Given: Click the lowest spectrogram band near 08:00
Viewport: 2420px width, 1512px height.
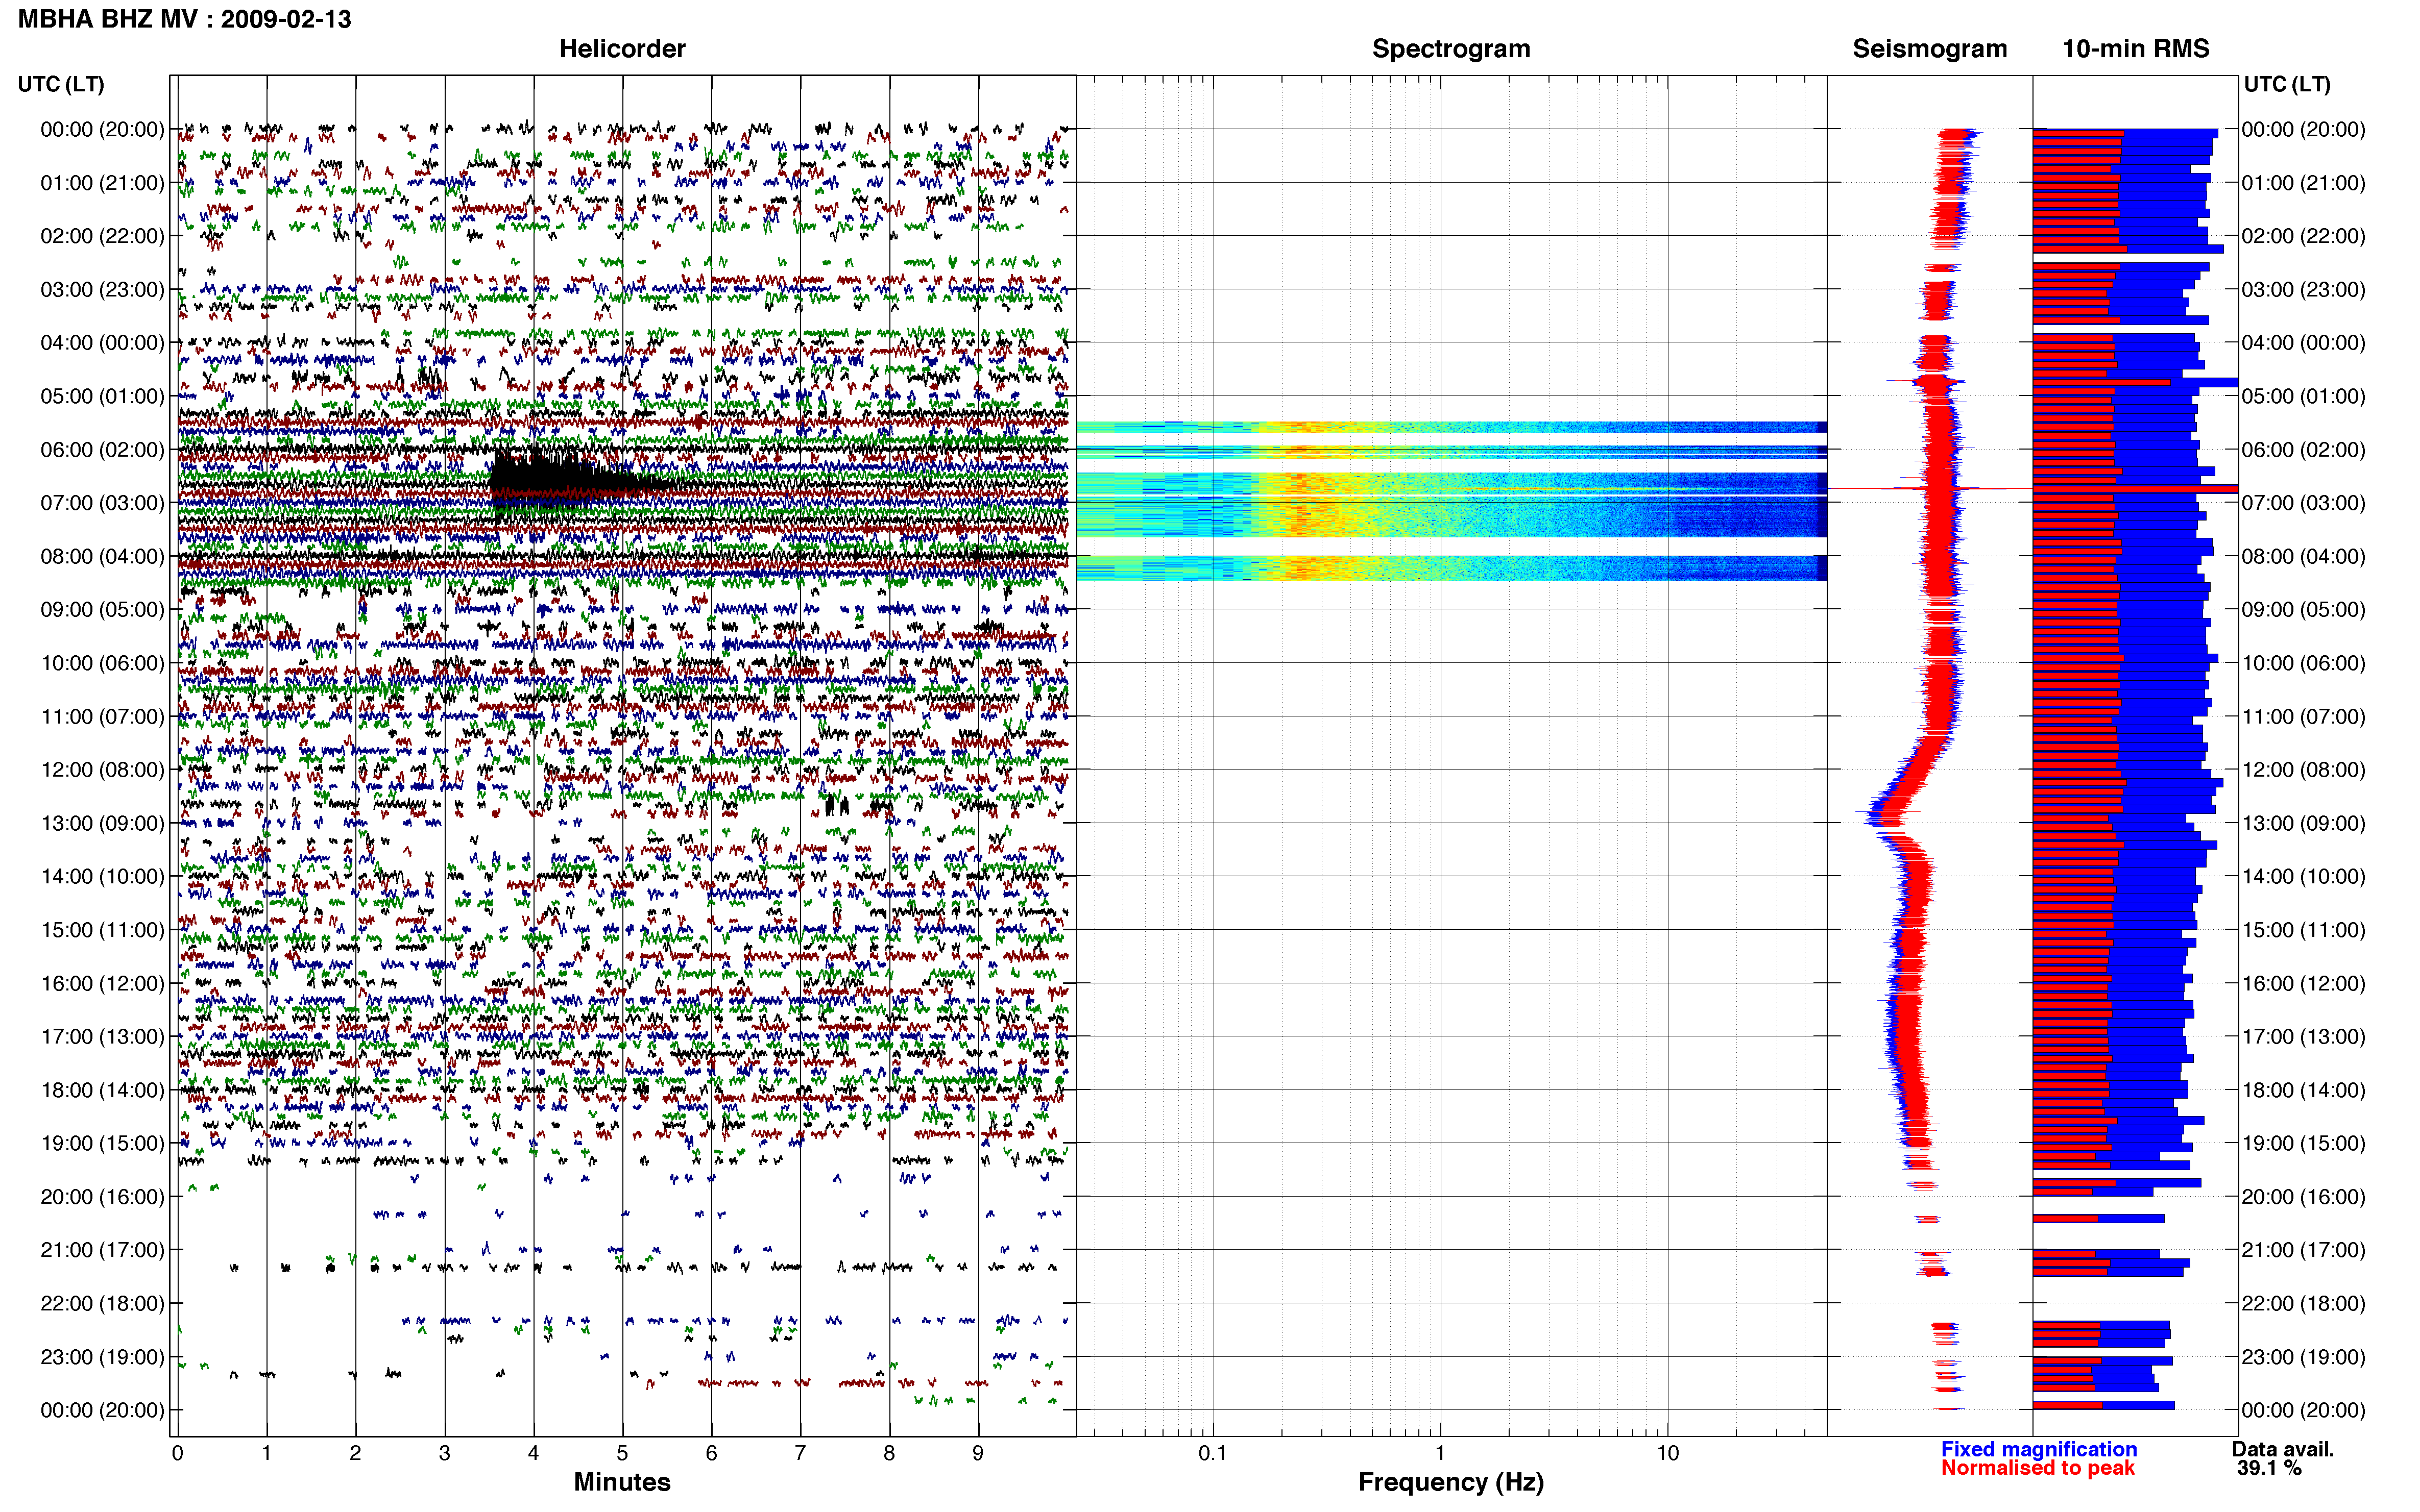Looking at the screenshot, I should [1451, 568].
